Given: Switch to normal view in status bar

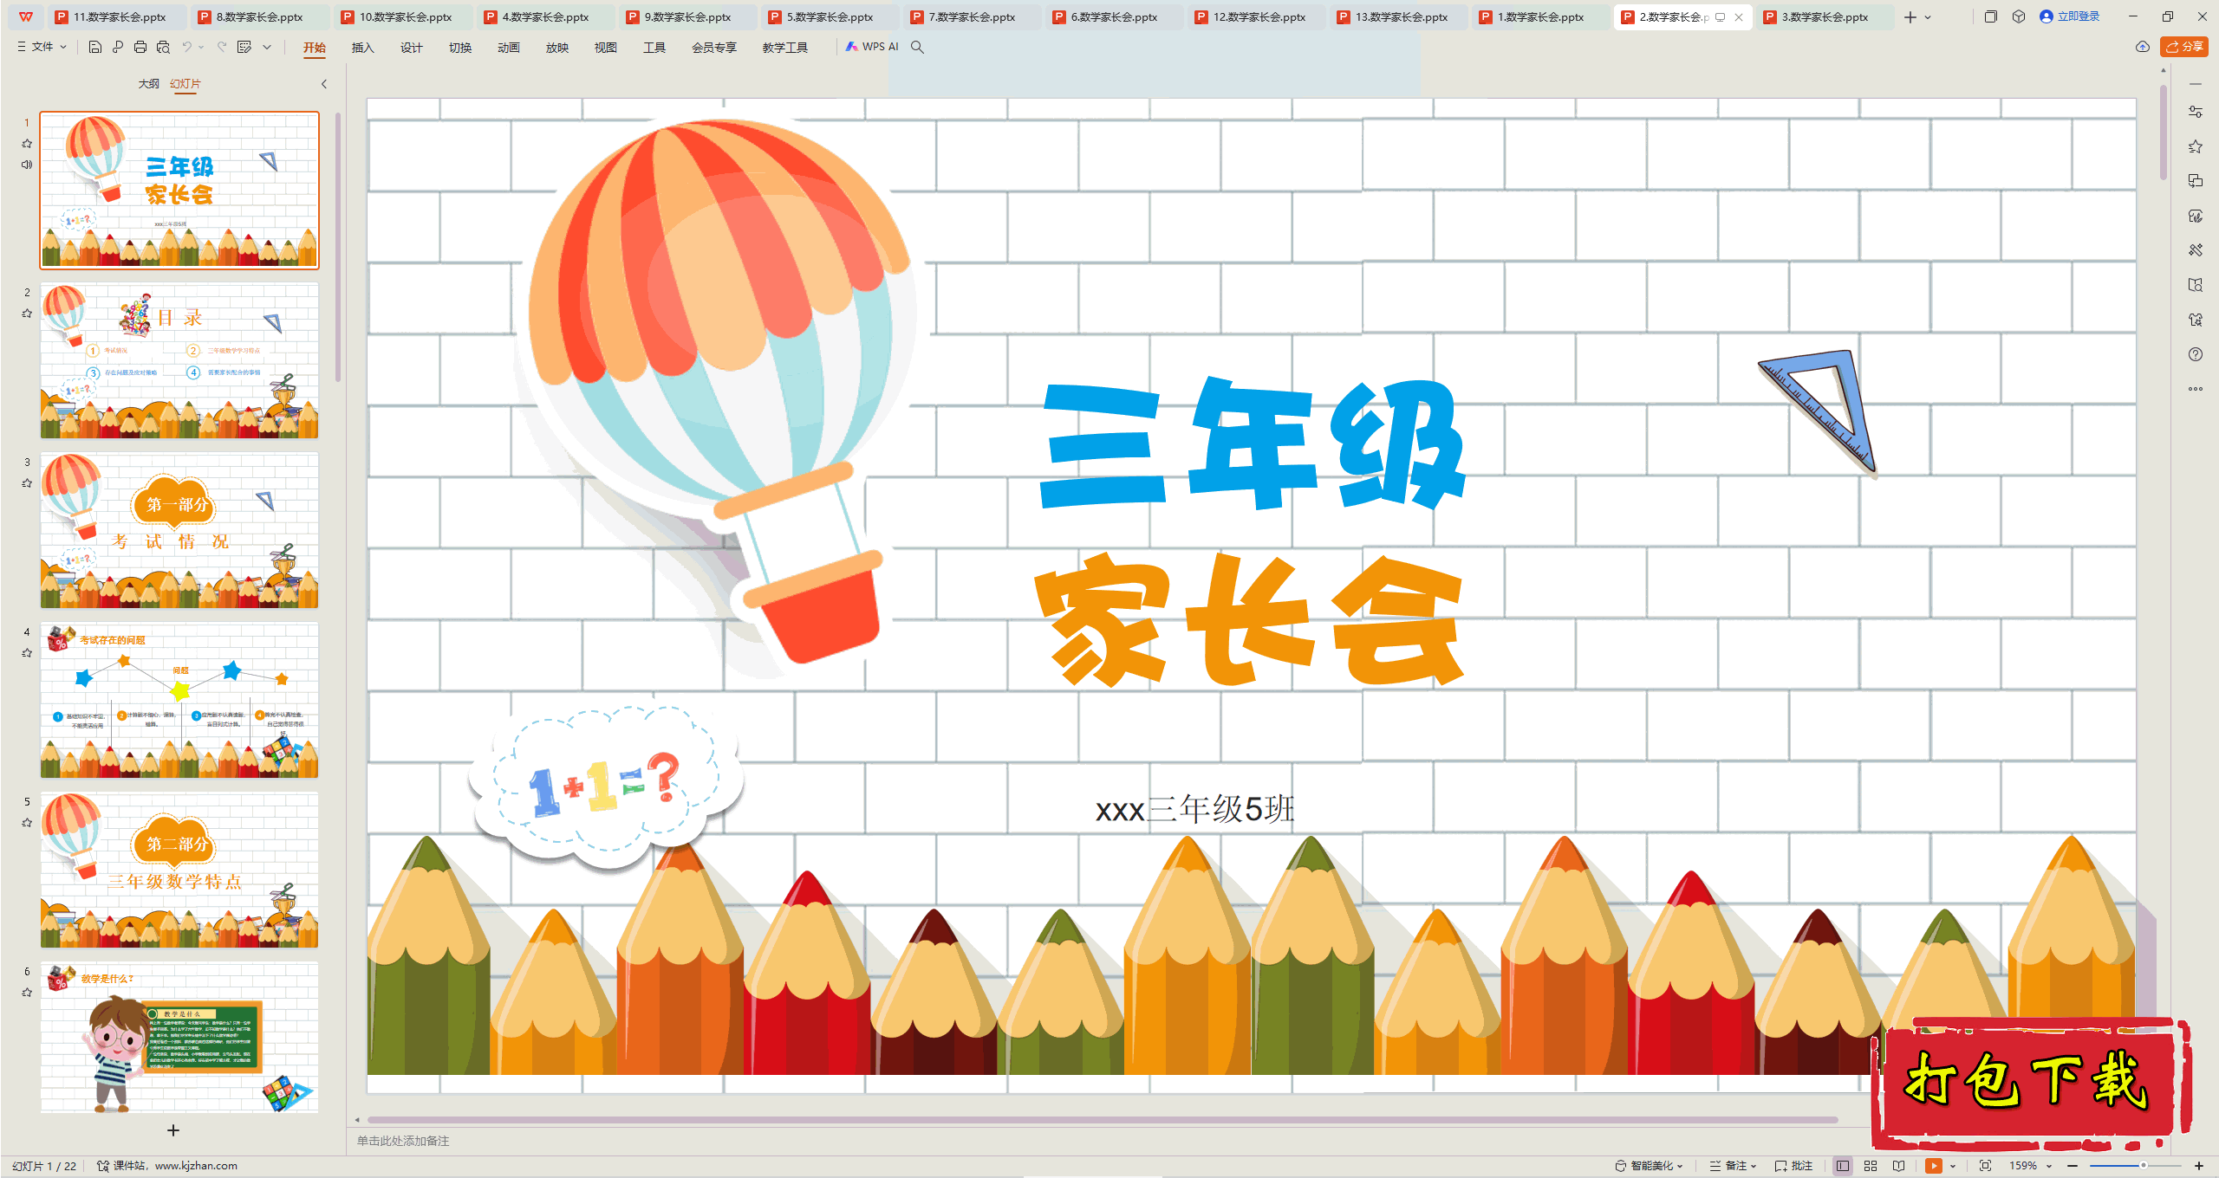Looking at the screenshot, I should (x=1843, y=1166).
